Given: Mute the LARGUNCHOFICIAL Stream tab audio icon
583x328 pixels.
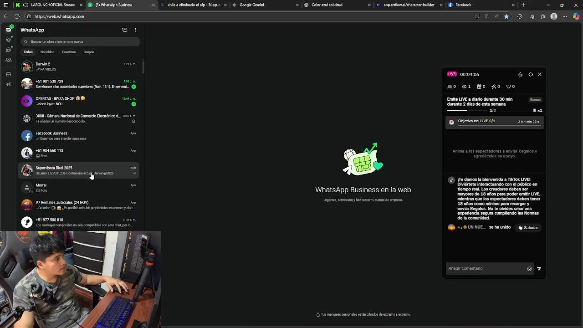Looking at the screenshot, I should 26,5.
